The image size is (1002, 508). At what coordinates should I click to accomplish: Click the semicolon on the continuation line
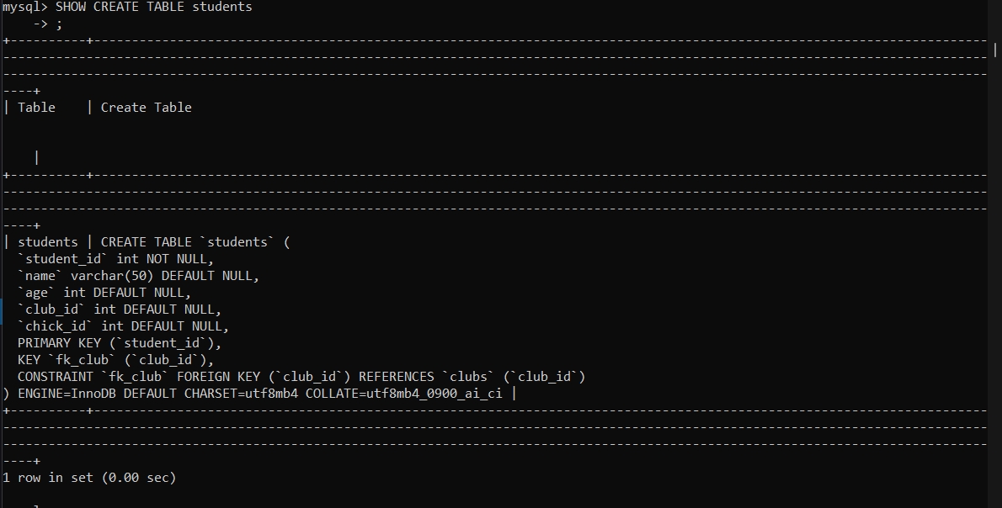point(59,24)
